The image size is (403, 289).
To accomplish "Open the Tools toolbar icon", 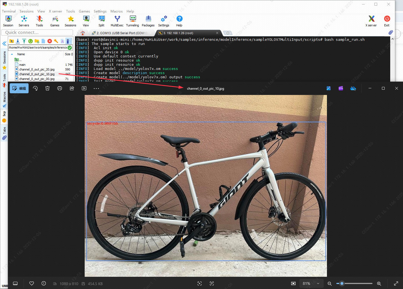I will pos(39,21).
